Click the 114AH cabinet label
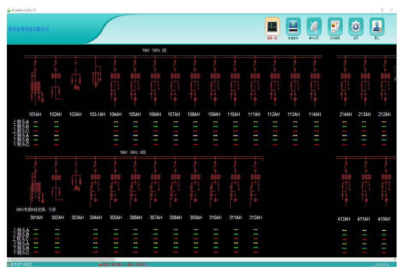Viewport: 403px width, 278px height. 315,115
